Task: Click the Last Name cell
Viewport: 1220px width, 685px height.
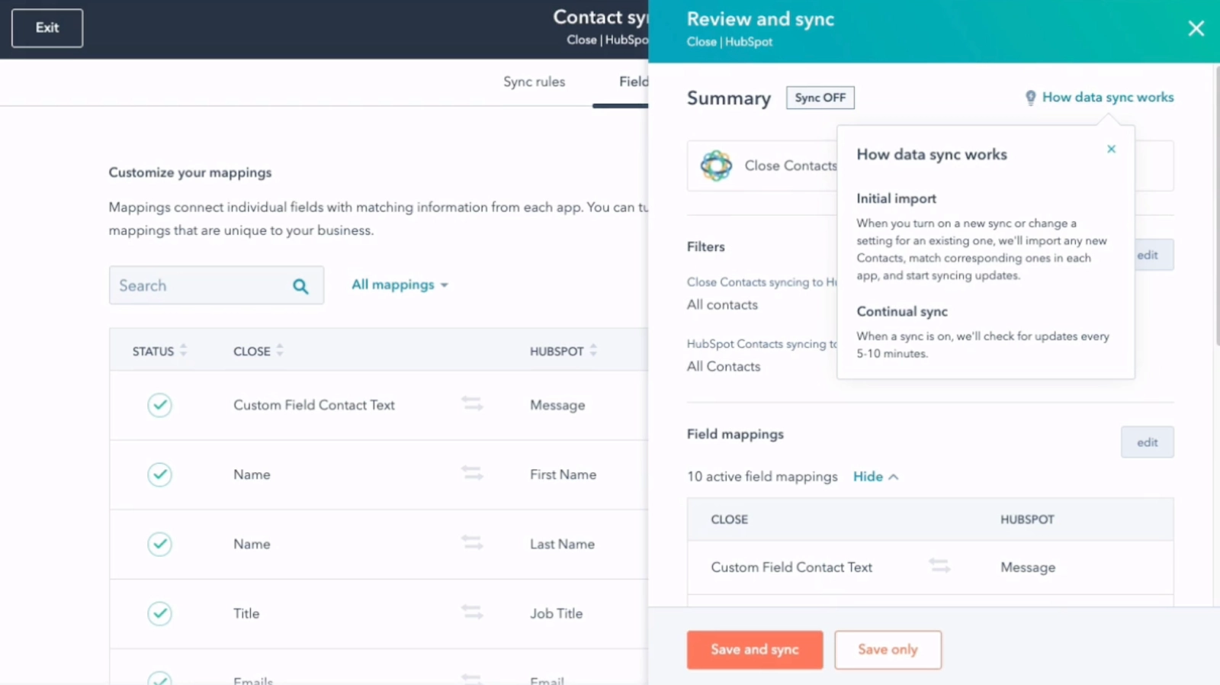Action: coord(562,544)
